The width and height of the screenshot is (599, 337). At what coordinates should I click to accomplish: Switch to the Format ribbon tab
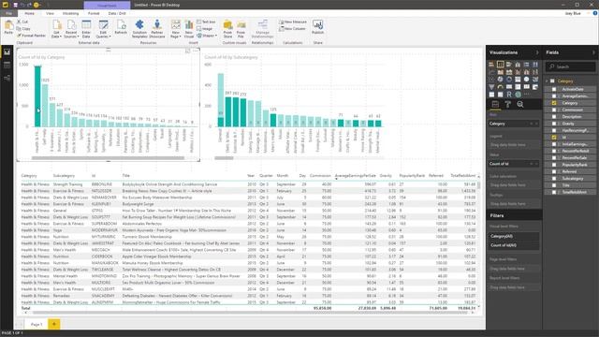coord(94,13)
